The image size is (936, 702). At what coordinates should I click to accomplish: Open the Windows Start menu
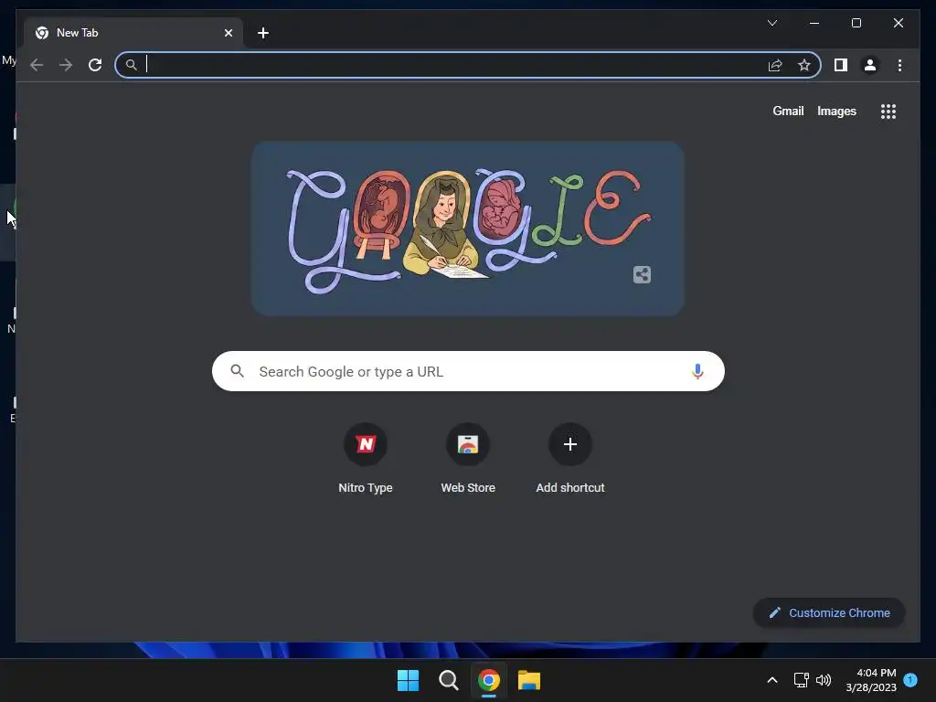point(408,680)
